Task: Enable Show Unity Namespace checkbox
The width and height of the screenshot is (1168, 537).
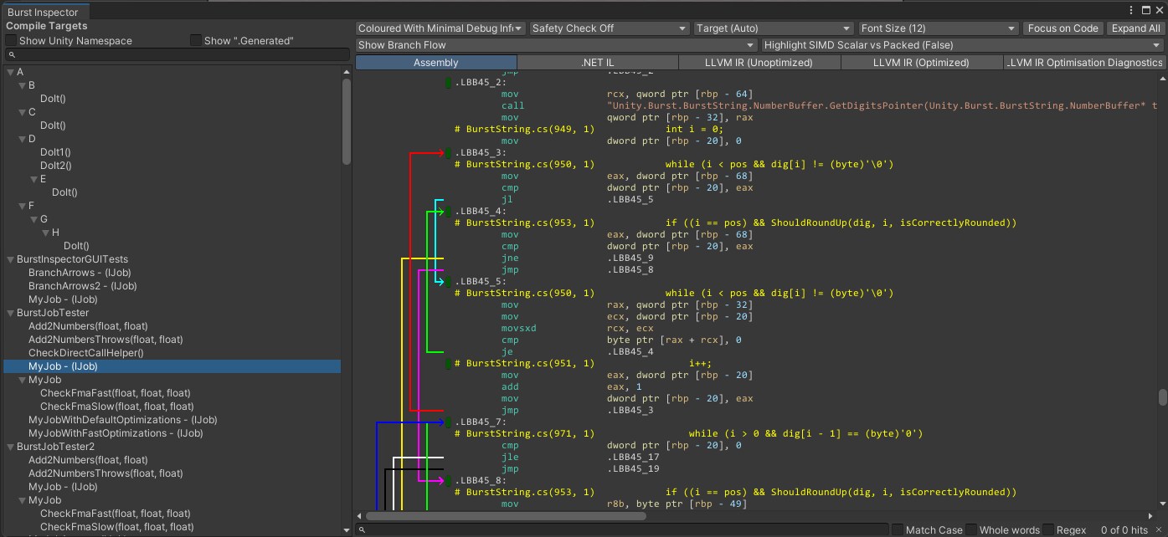Action: [x=11, y=41]
